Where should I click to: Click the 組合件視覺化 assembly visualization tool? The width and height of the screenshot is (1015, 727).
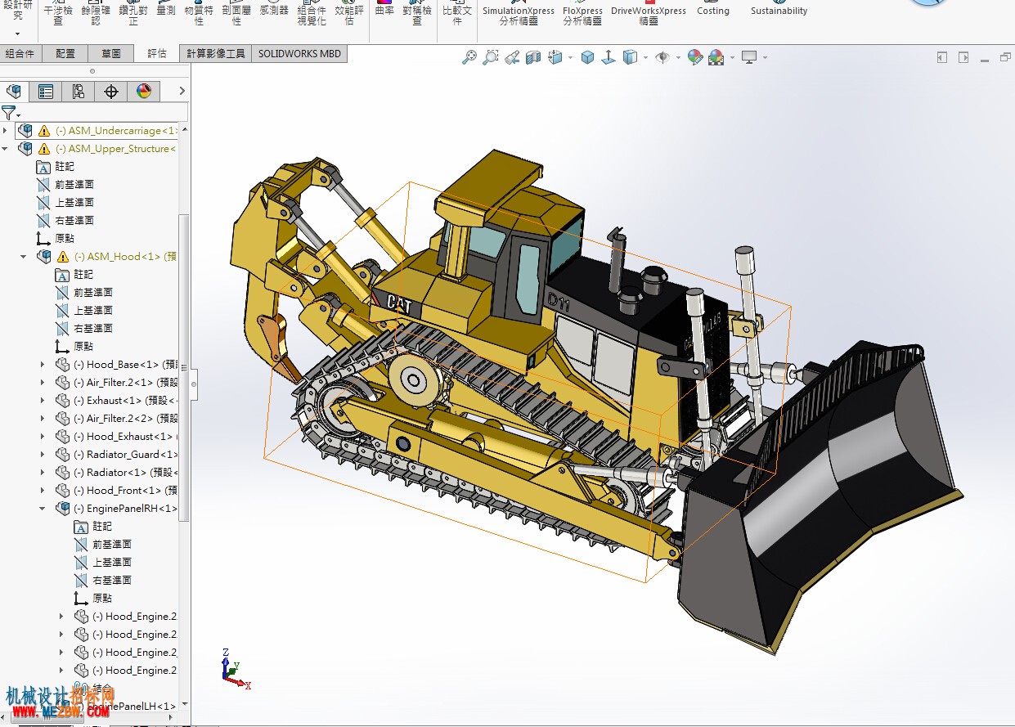point(312,13)
